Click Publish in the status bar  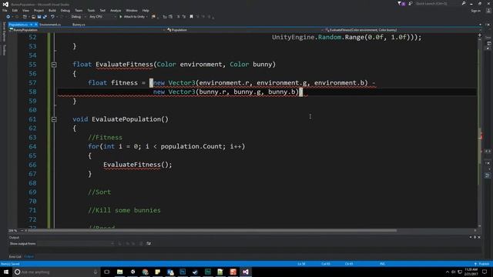pos(482,264)
